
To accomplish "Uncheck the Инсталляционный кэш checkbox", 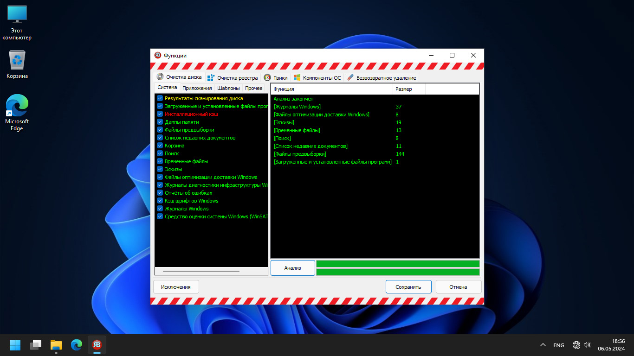I will (160, 114).
